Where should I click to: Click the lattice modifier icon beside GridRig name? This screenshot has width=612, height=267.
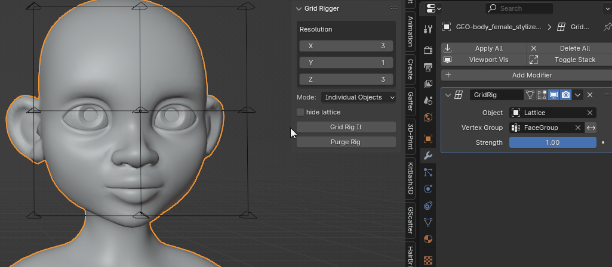[x=459, y=95]
